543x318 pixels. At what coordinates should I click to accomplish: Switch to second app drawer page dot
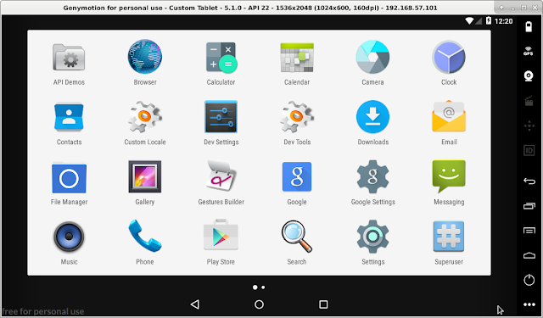click(x=263, y=287)
